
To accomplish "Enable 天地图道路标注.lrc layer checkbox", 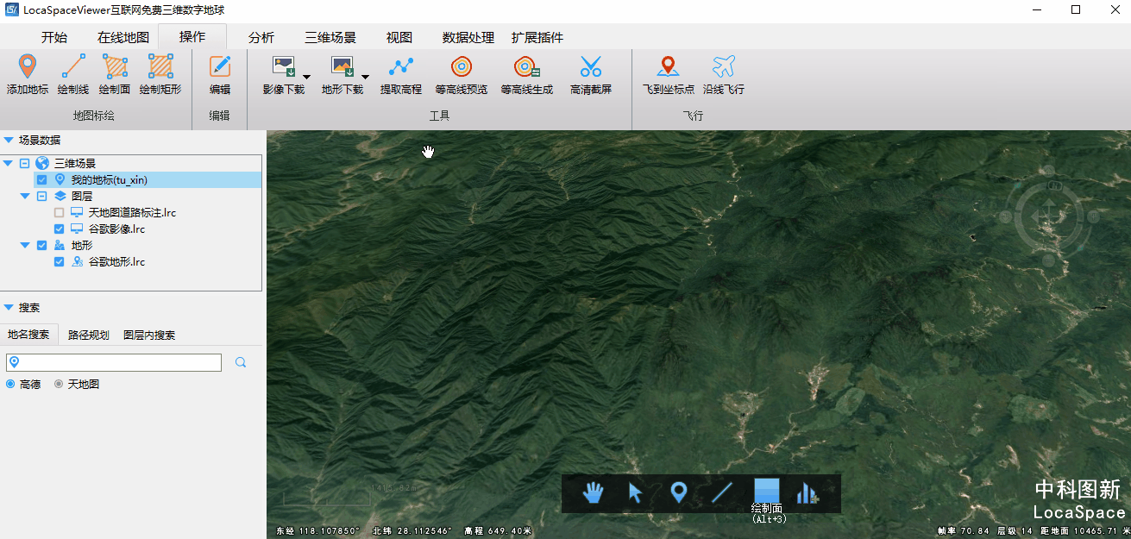I will [x=60, y=212].
